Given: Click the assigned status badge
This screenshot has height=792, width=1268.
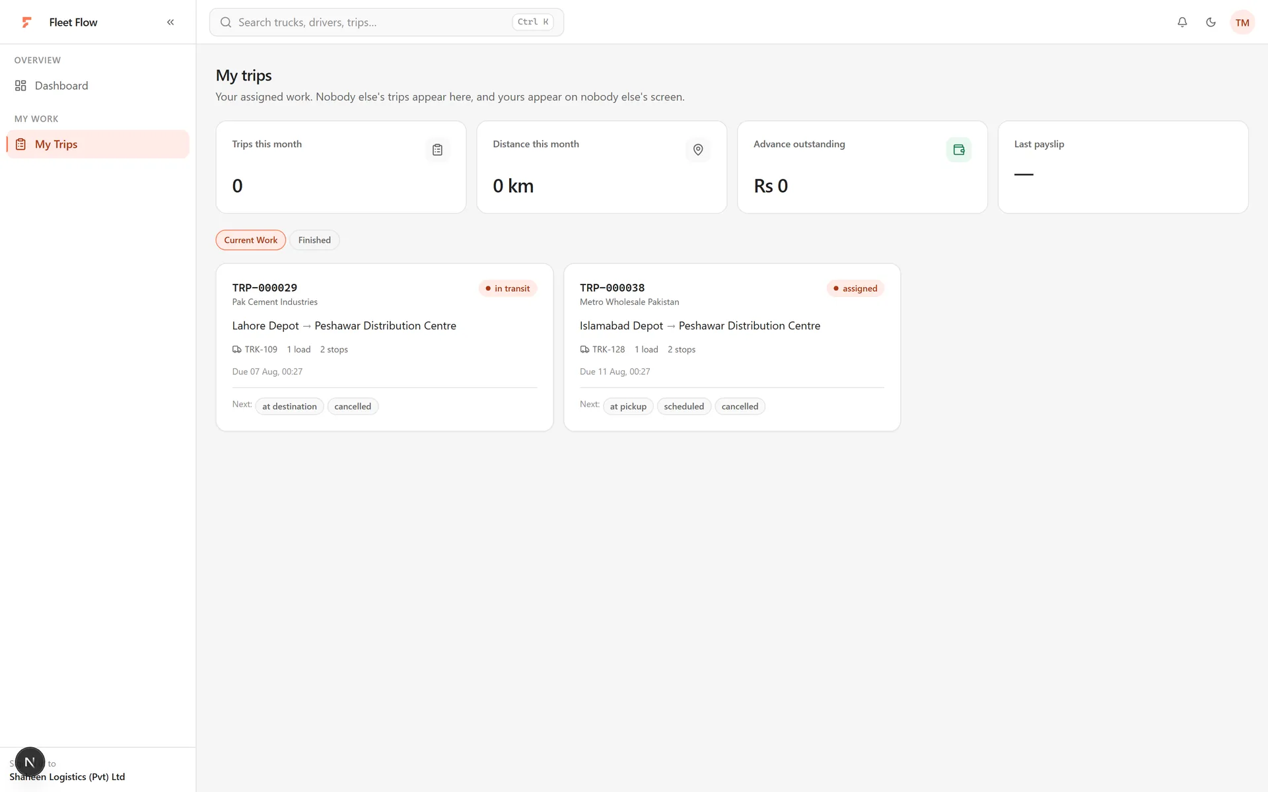Looking at the screenshot, I should click(855, 288).
